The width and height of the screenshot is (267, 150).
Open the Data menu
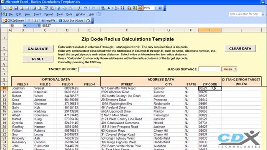pos(69,14)
